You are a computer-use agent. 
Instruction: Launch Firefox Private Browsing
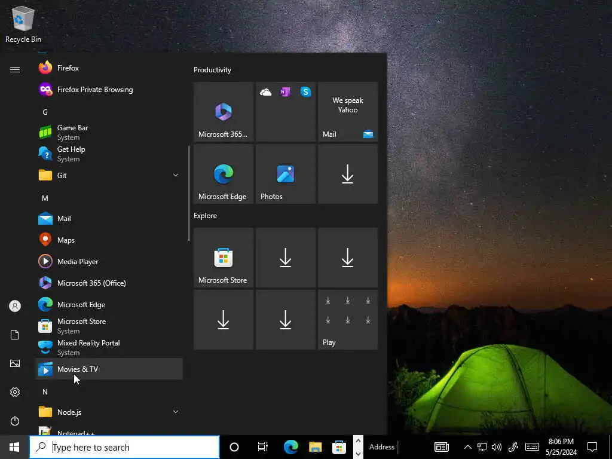[109, 90]
